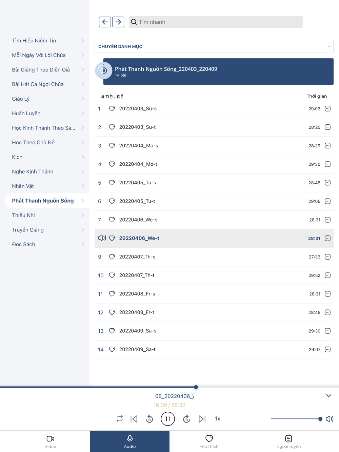This screenshot has width=339, height=452.
Task: Open the Yêu thích favorites tab
Action: (x=209, y=441)
